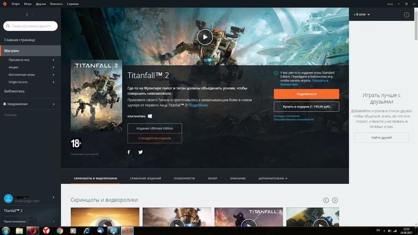Expand the user profile menu arrow
The height and width of the screenshot is (235, 418).
54,197
